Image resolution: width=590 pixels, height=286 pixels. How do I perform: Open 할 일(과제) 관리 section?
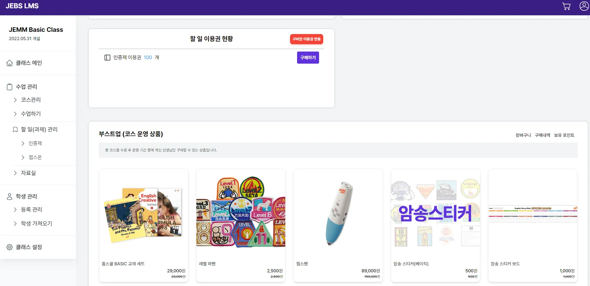pos(39,129)
